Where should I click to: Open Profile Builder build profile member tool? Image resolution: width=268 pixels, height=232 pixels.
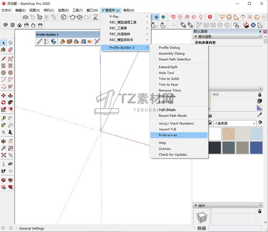tap(40, 42)
